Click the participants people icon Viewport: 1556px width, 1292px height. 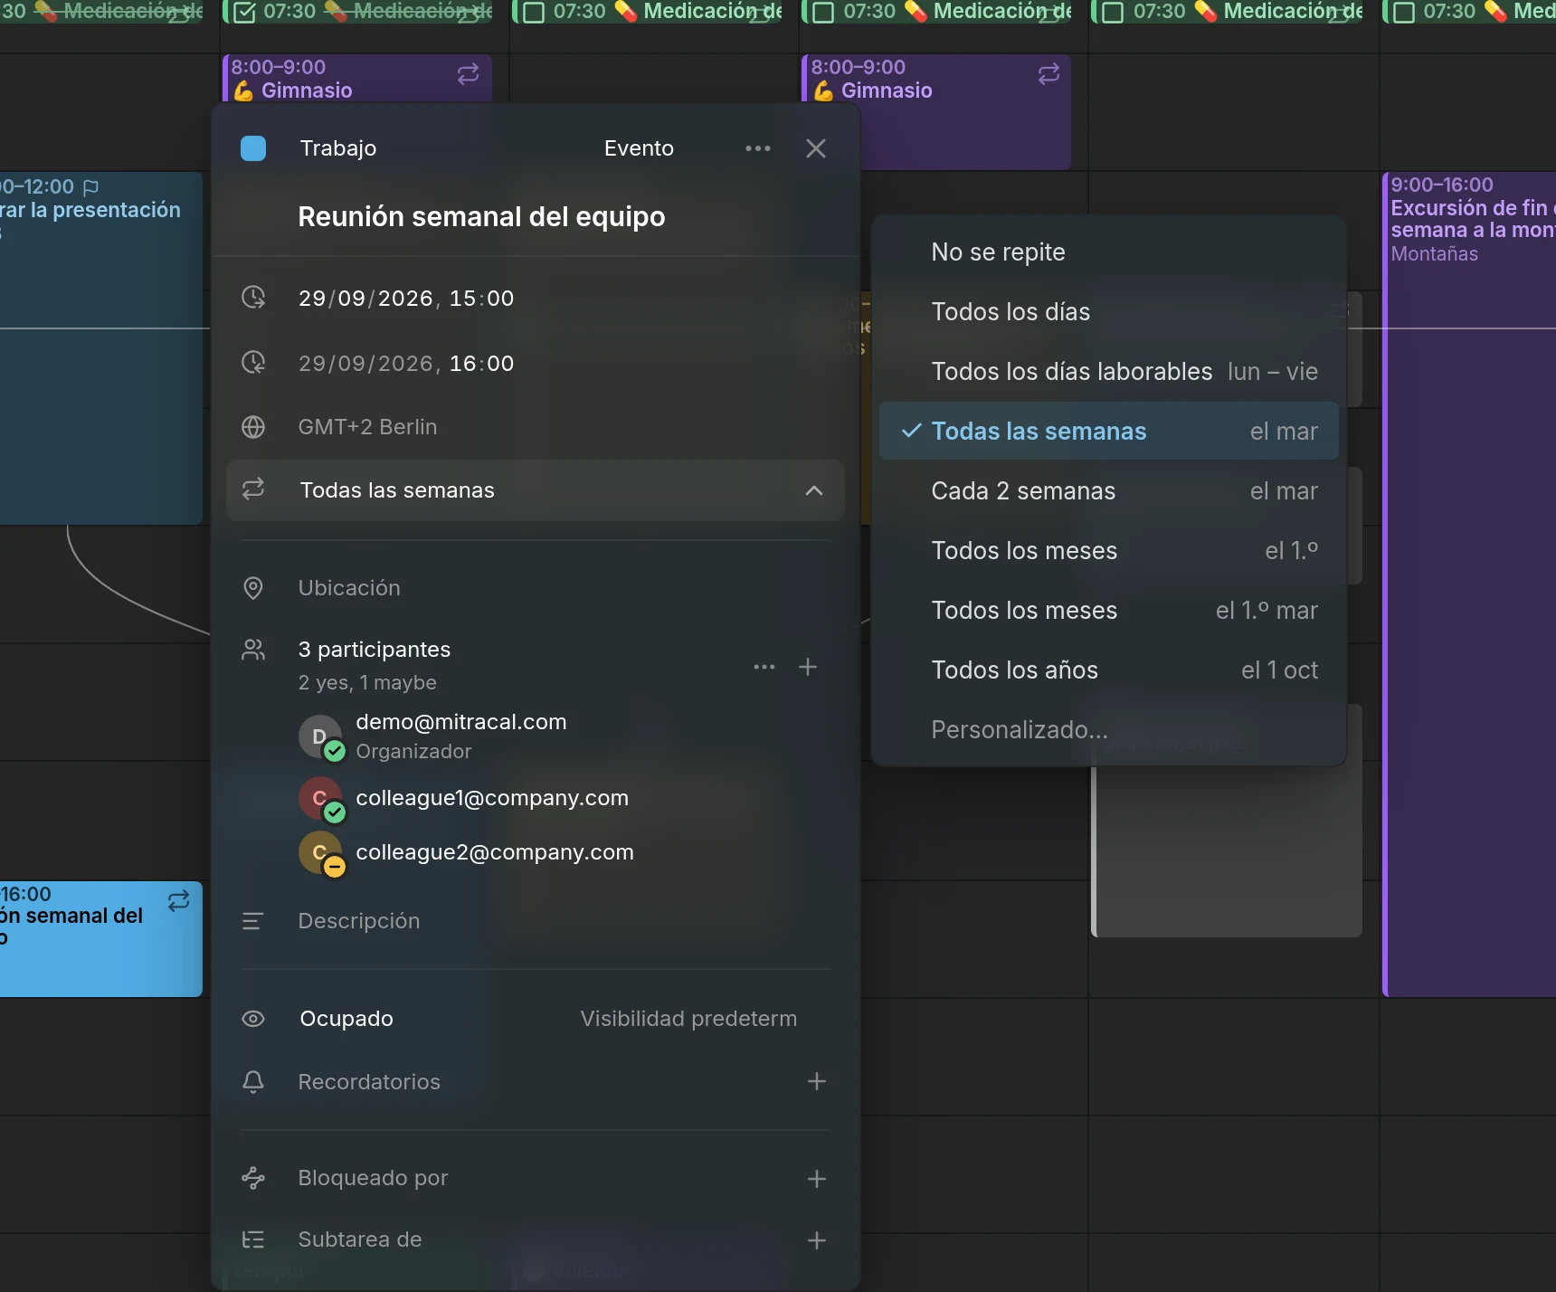[x=253, y=650]
